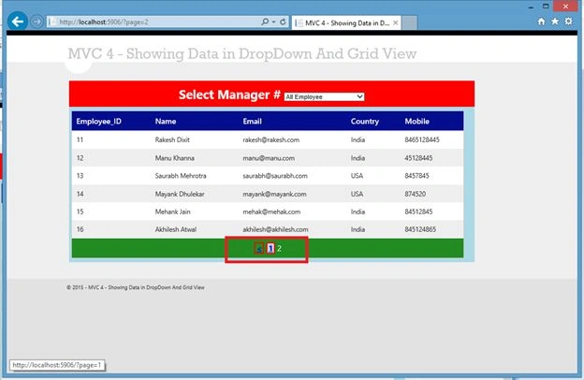Go back with the browser back arrow
This screenshot has height=380, width=584.
pos(18,22)
